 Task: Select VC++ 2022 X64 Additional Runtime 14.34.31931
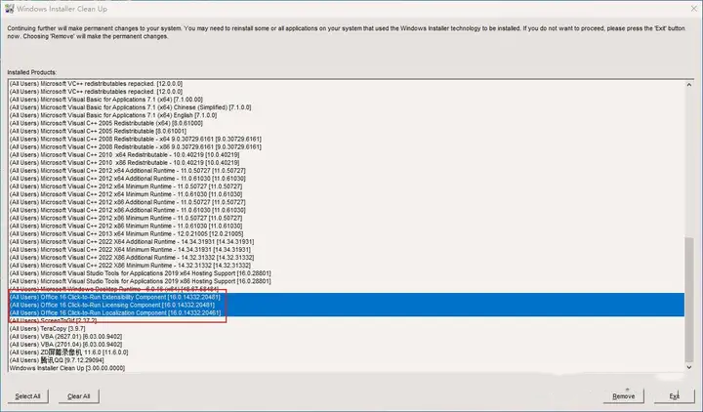tap(132, 242)
